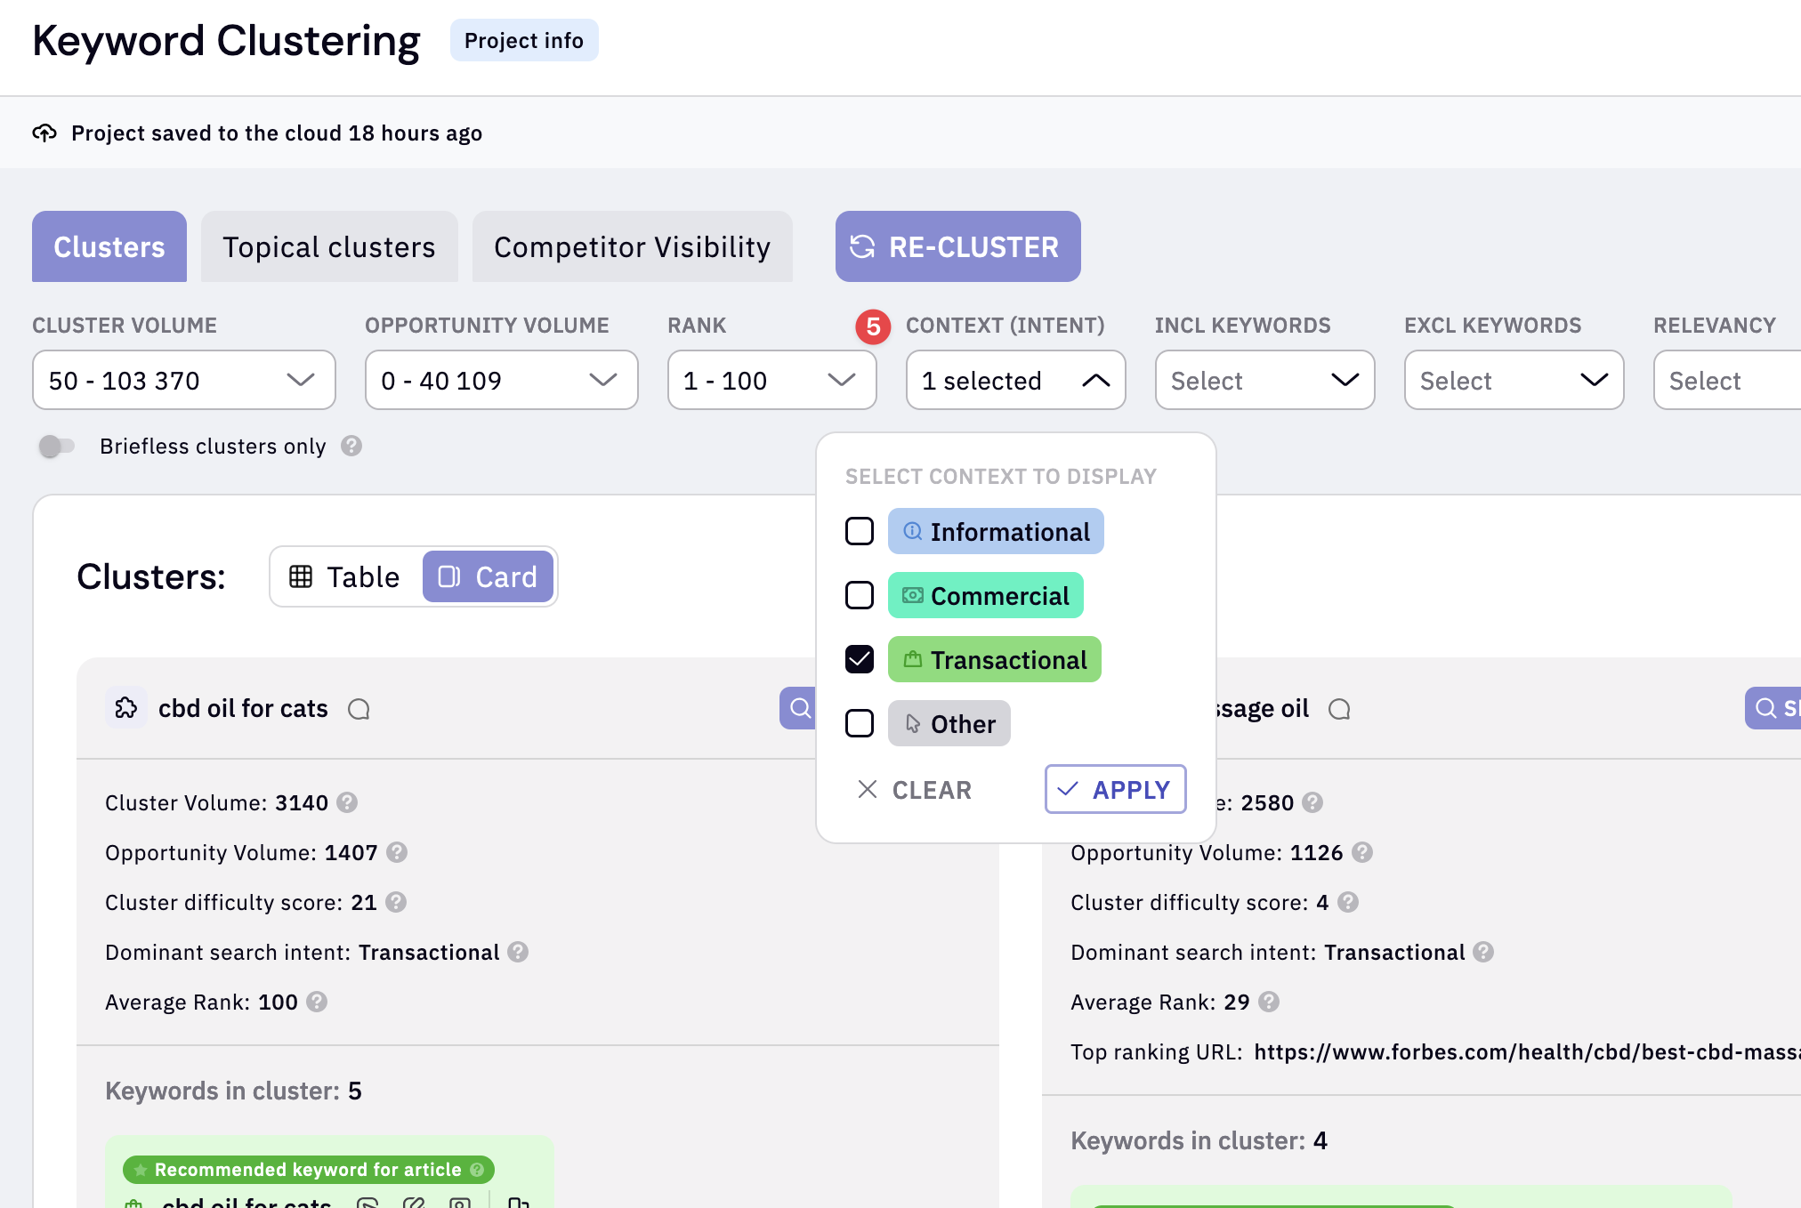Click the comment bubble icon next to cbd oil for cats

359,709
